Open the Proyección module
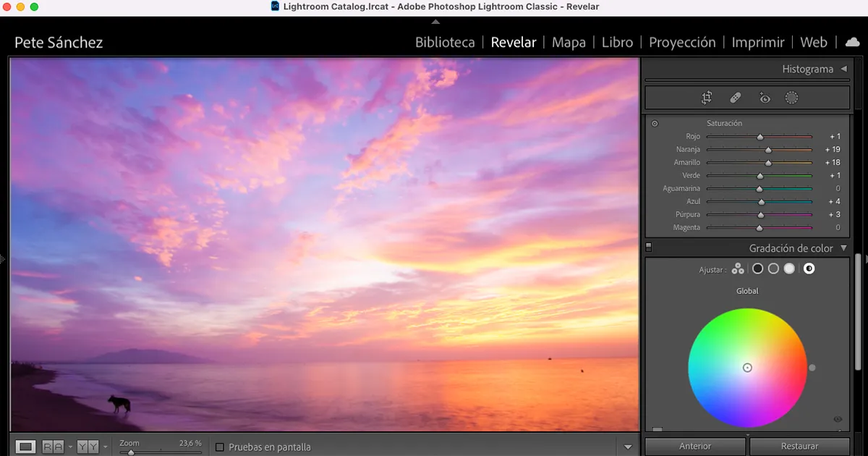This screenshot has width=868, height=456. pyautogui.click(x=682, y=42)
